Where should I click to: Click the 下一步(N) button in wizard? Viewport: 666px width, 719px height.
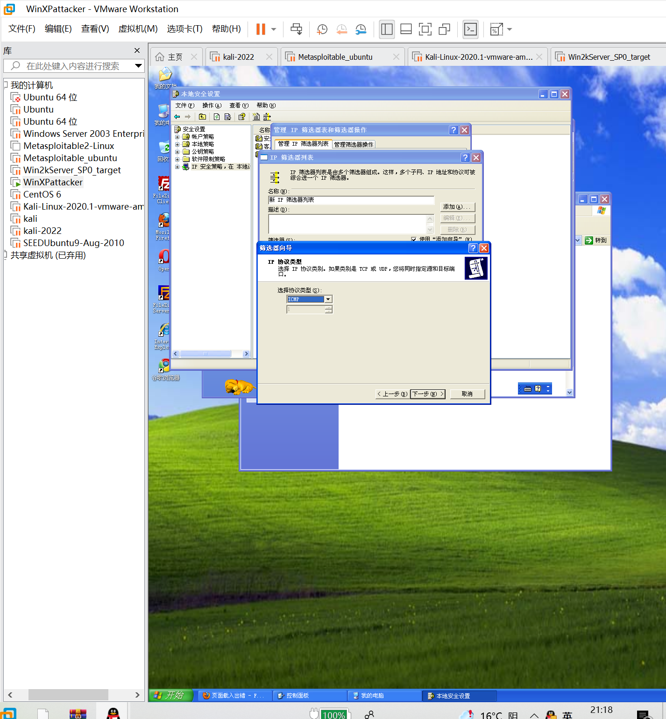[x=428, y=394]
